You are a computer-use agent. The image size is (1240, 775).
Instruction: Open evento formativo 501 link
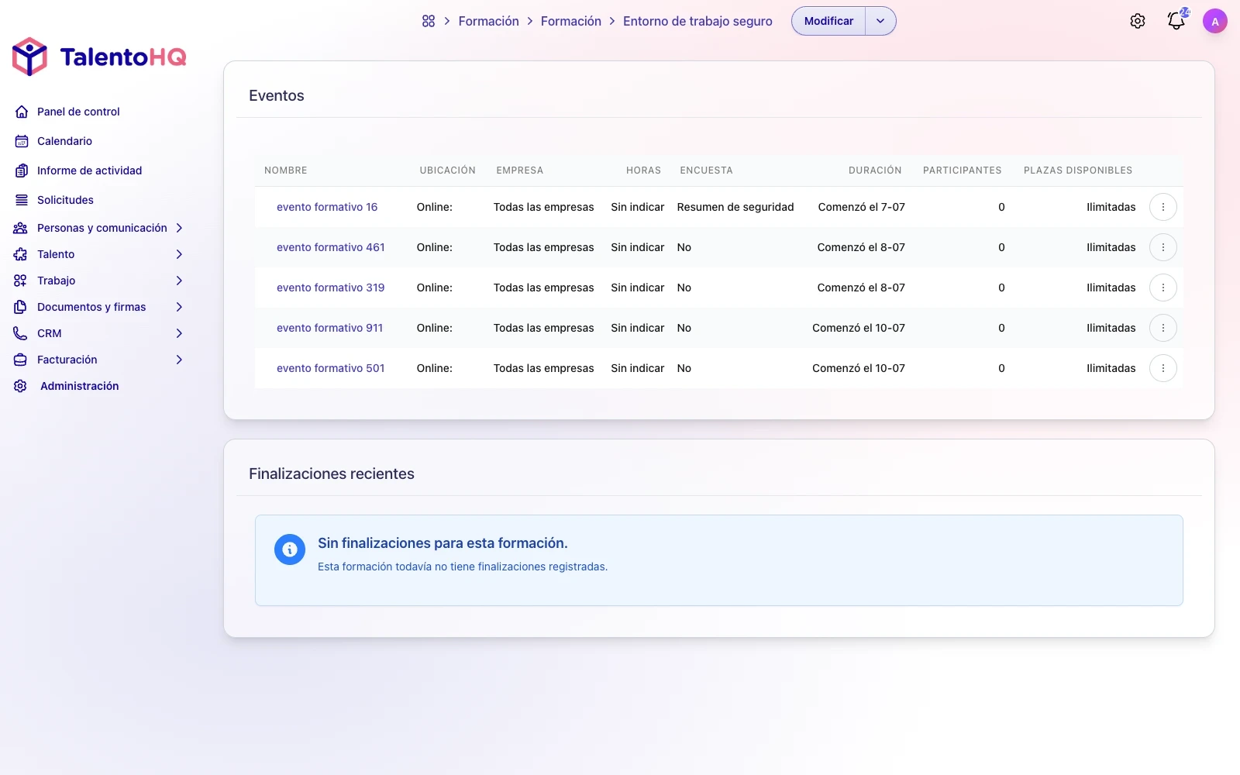331,368
